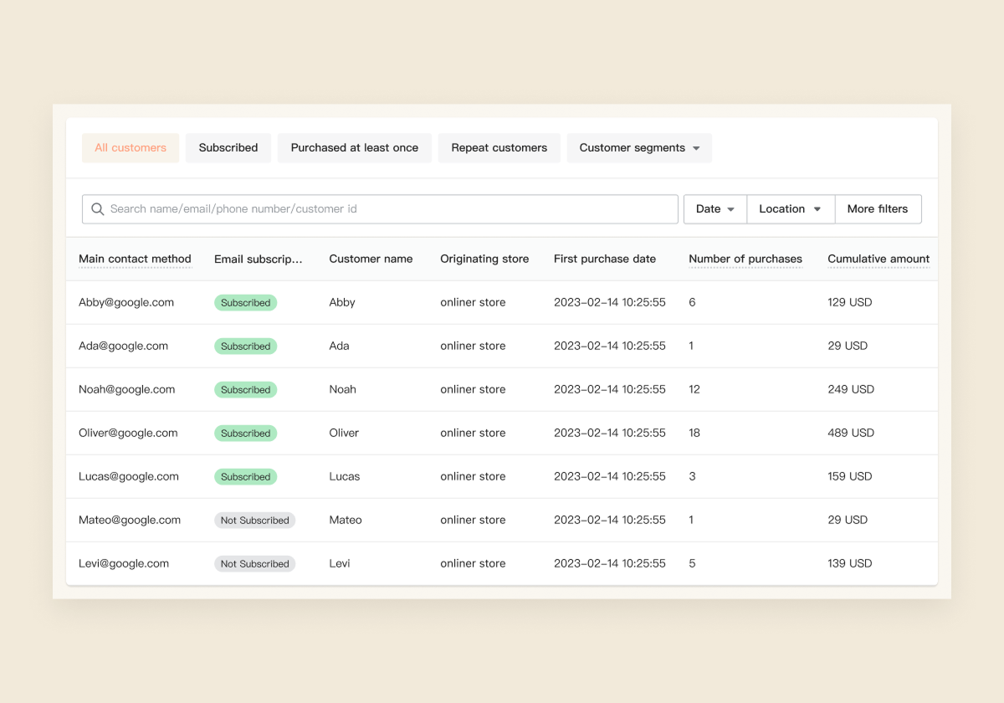This screenshot has height=703, width=1004.
Task: Click the Customer name column header
Action: (x=371, y=259)
